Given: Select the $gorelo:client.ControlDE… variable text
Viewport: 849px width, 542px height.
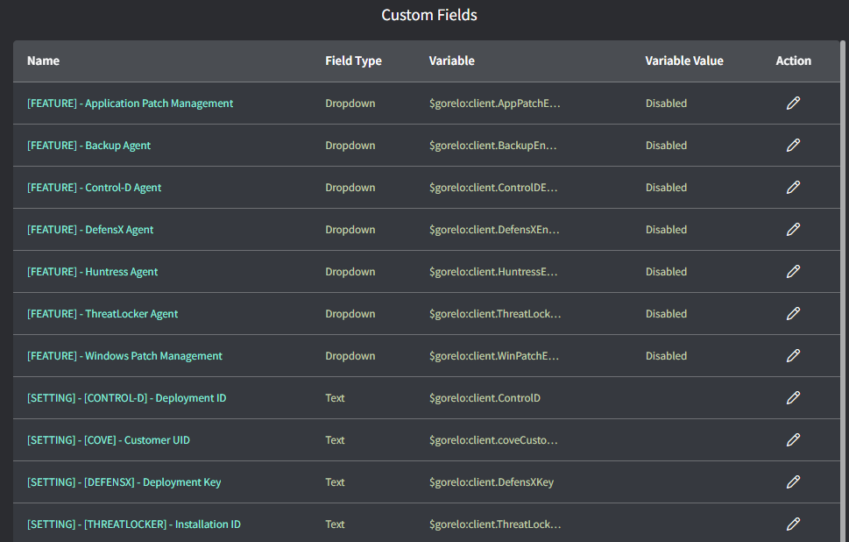Looking at the screenshot, I should [x=493, y=188].
